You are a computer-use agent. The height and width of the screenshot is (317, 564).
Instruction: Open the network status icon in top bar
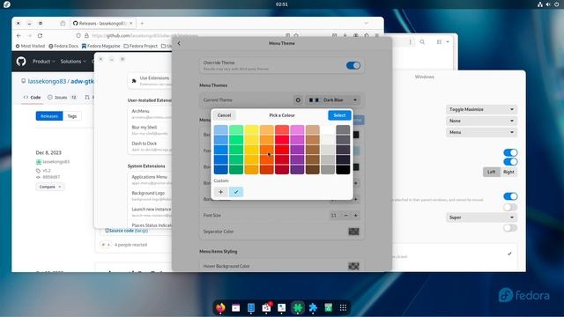point(540,4)
